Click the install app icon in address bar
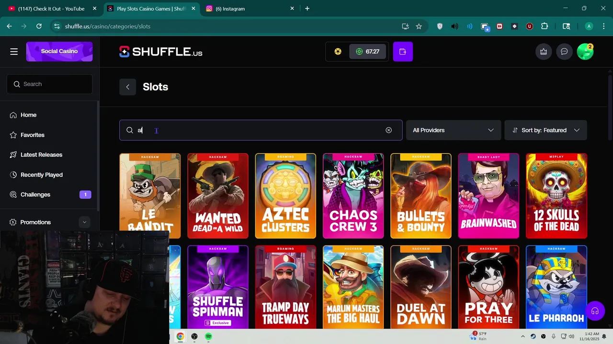Viewport: 613px width, 344px height. coord(405,26)
